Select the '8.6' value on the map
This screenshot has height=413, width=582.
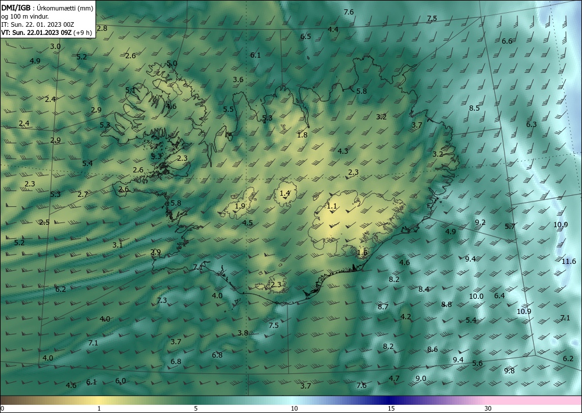point(432,349)
